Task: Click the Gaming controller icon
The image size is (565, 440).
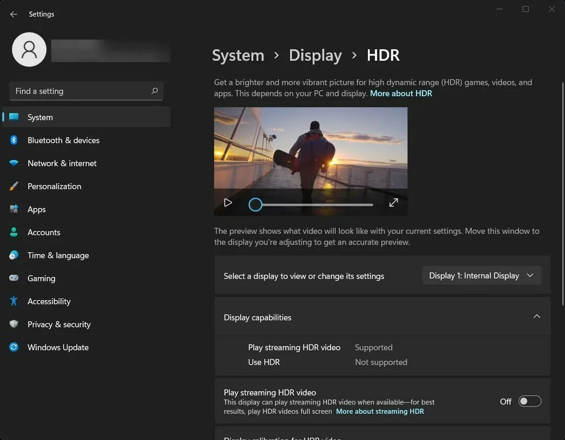Action: (14, 278)
